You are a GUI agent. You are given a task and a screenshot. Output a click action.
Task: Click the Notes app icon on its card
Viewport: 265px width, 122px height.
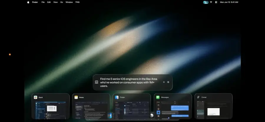76,97
